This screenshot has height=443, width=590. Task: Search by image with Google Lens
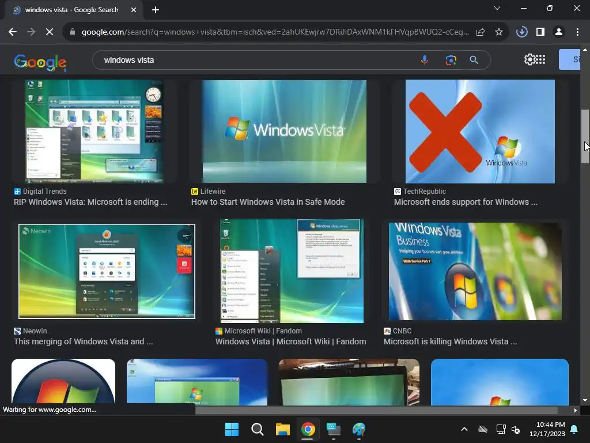(x=451, y=60)
